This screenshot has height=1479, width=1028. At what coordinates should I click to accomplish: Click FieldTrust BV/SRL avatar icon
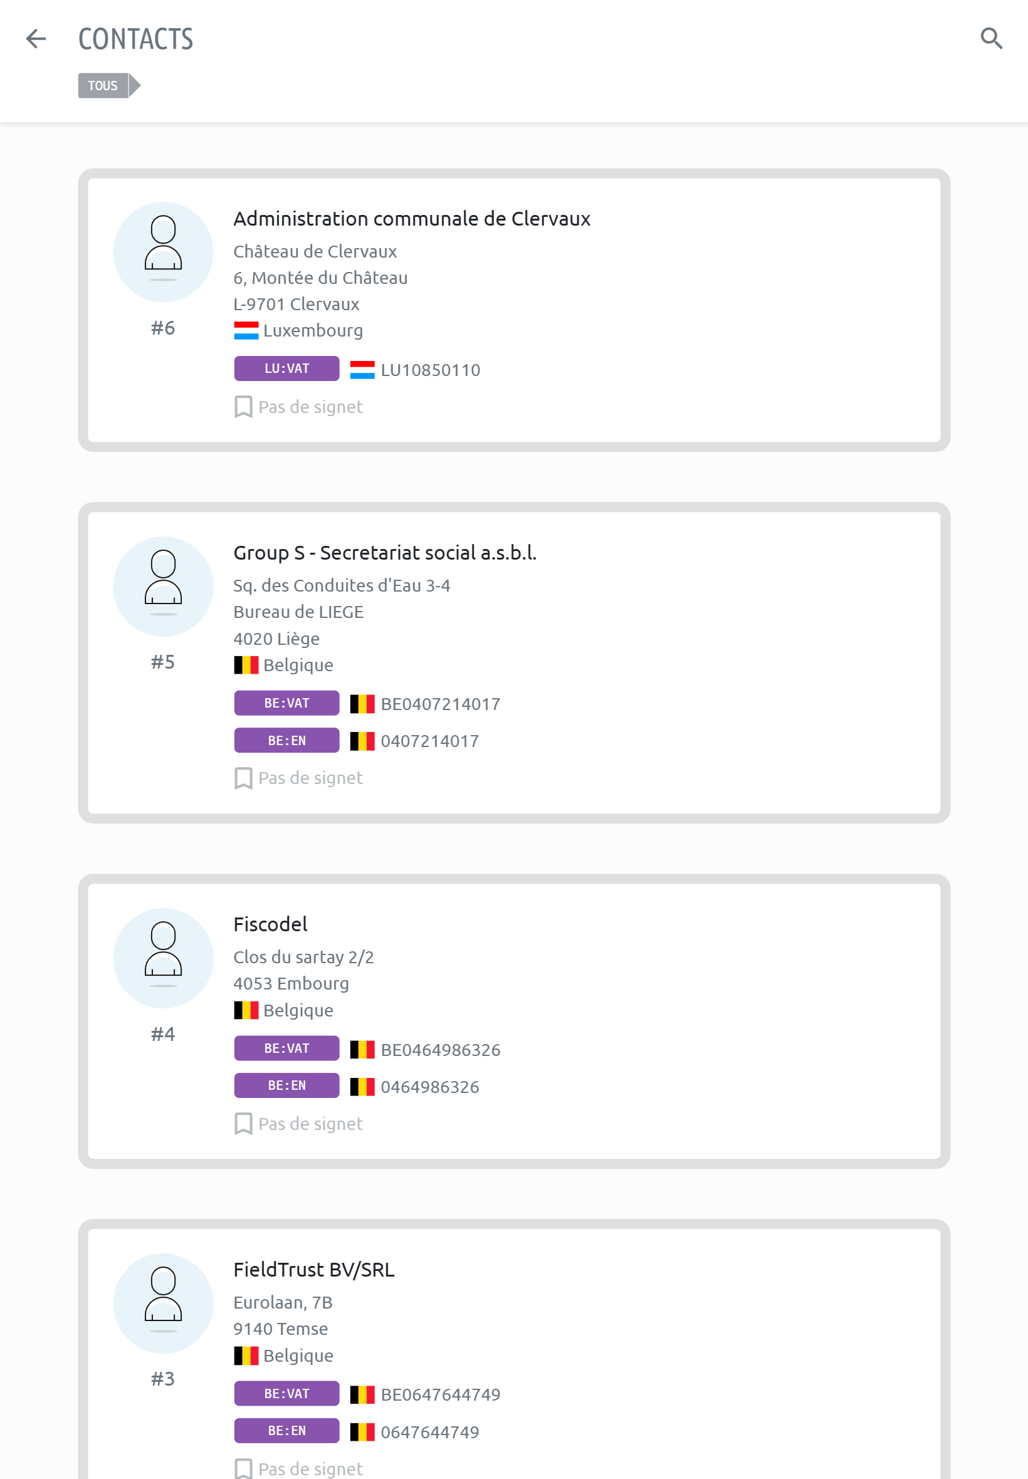(x=163, y=1302)
